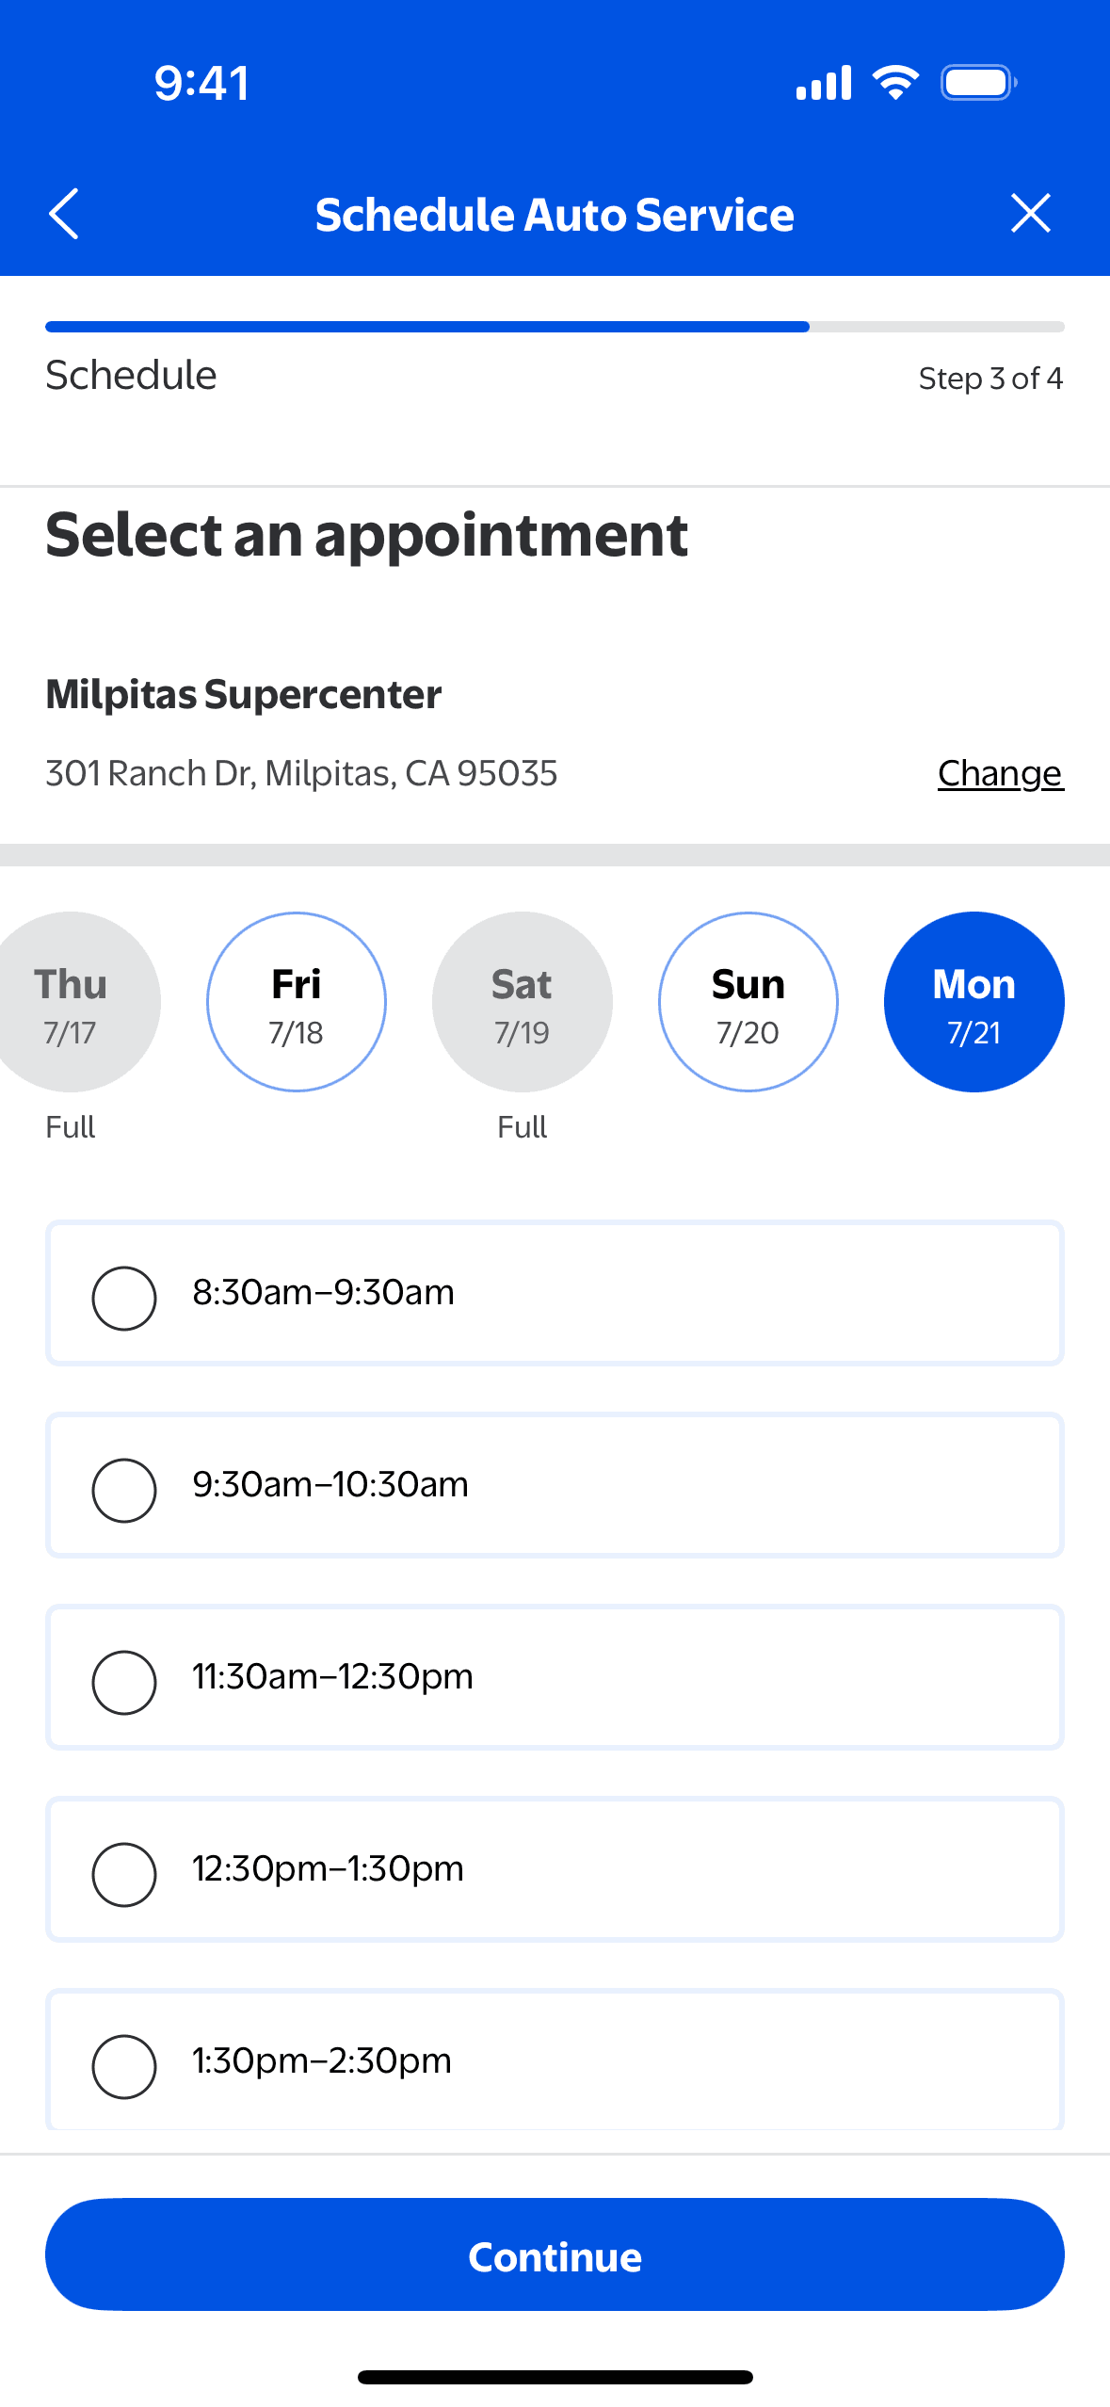Tap the full Saturday 7/19 date
The width and height of the screenshot is (1110, 2407).
[x=523, y=1002]
